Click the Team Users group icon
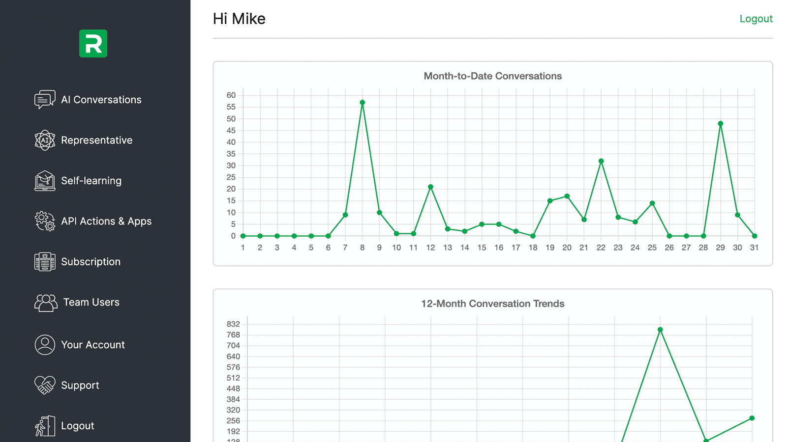 click(x=44, y=303)
